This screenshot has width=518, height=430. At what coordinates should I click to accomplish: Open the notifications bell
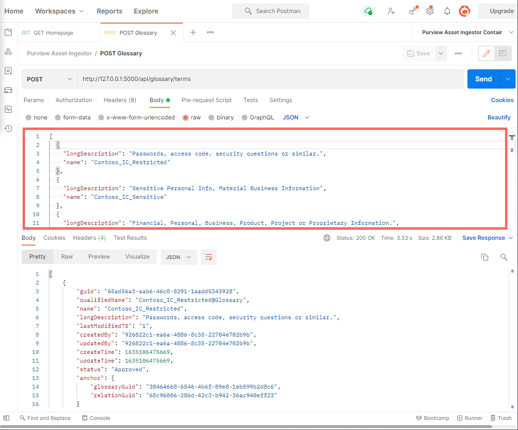[447, 11]
